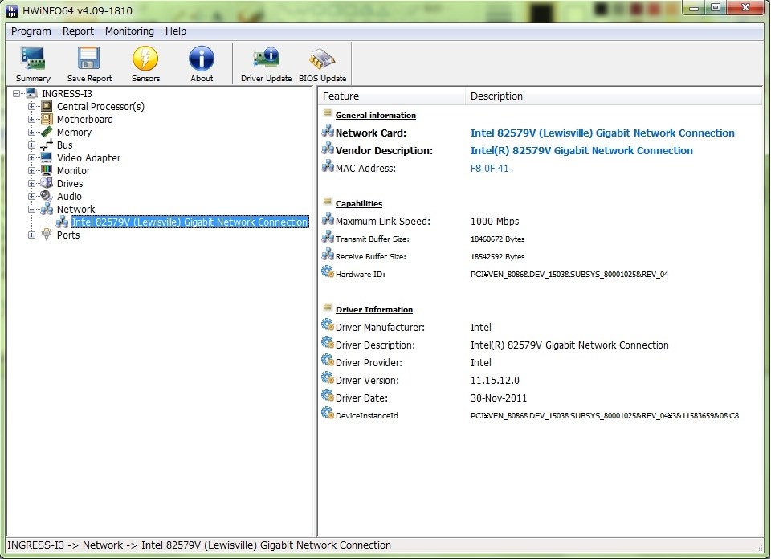Image resolution: width=771 pixels, height=559 pixels.
Task: Click the Motherboard tree icon
Action: click(x=47, y=119)
